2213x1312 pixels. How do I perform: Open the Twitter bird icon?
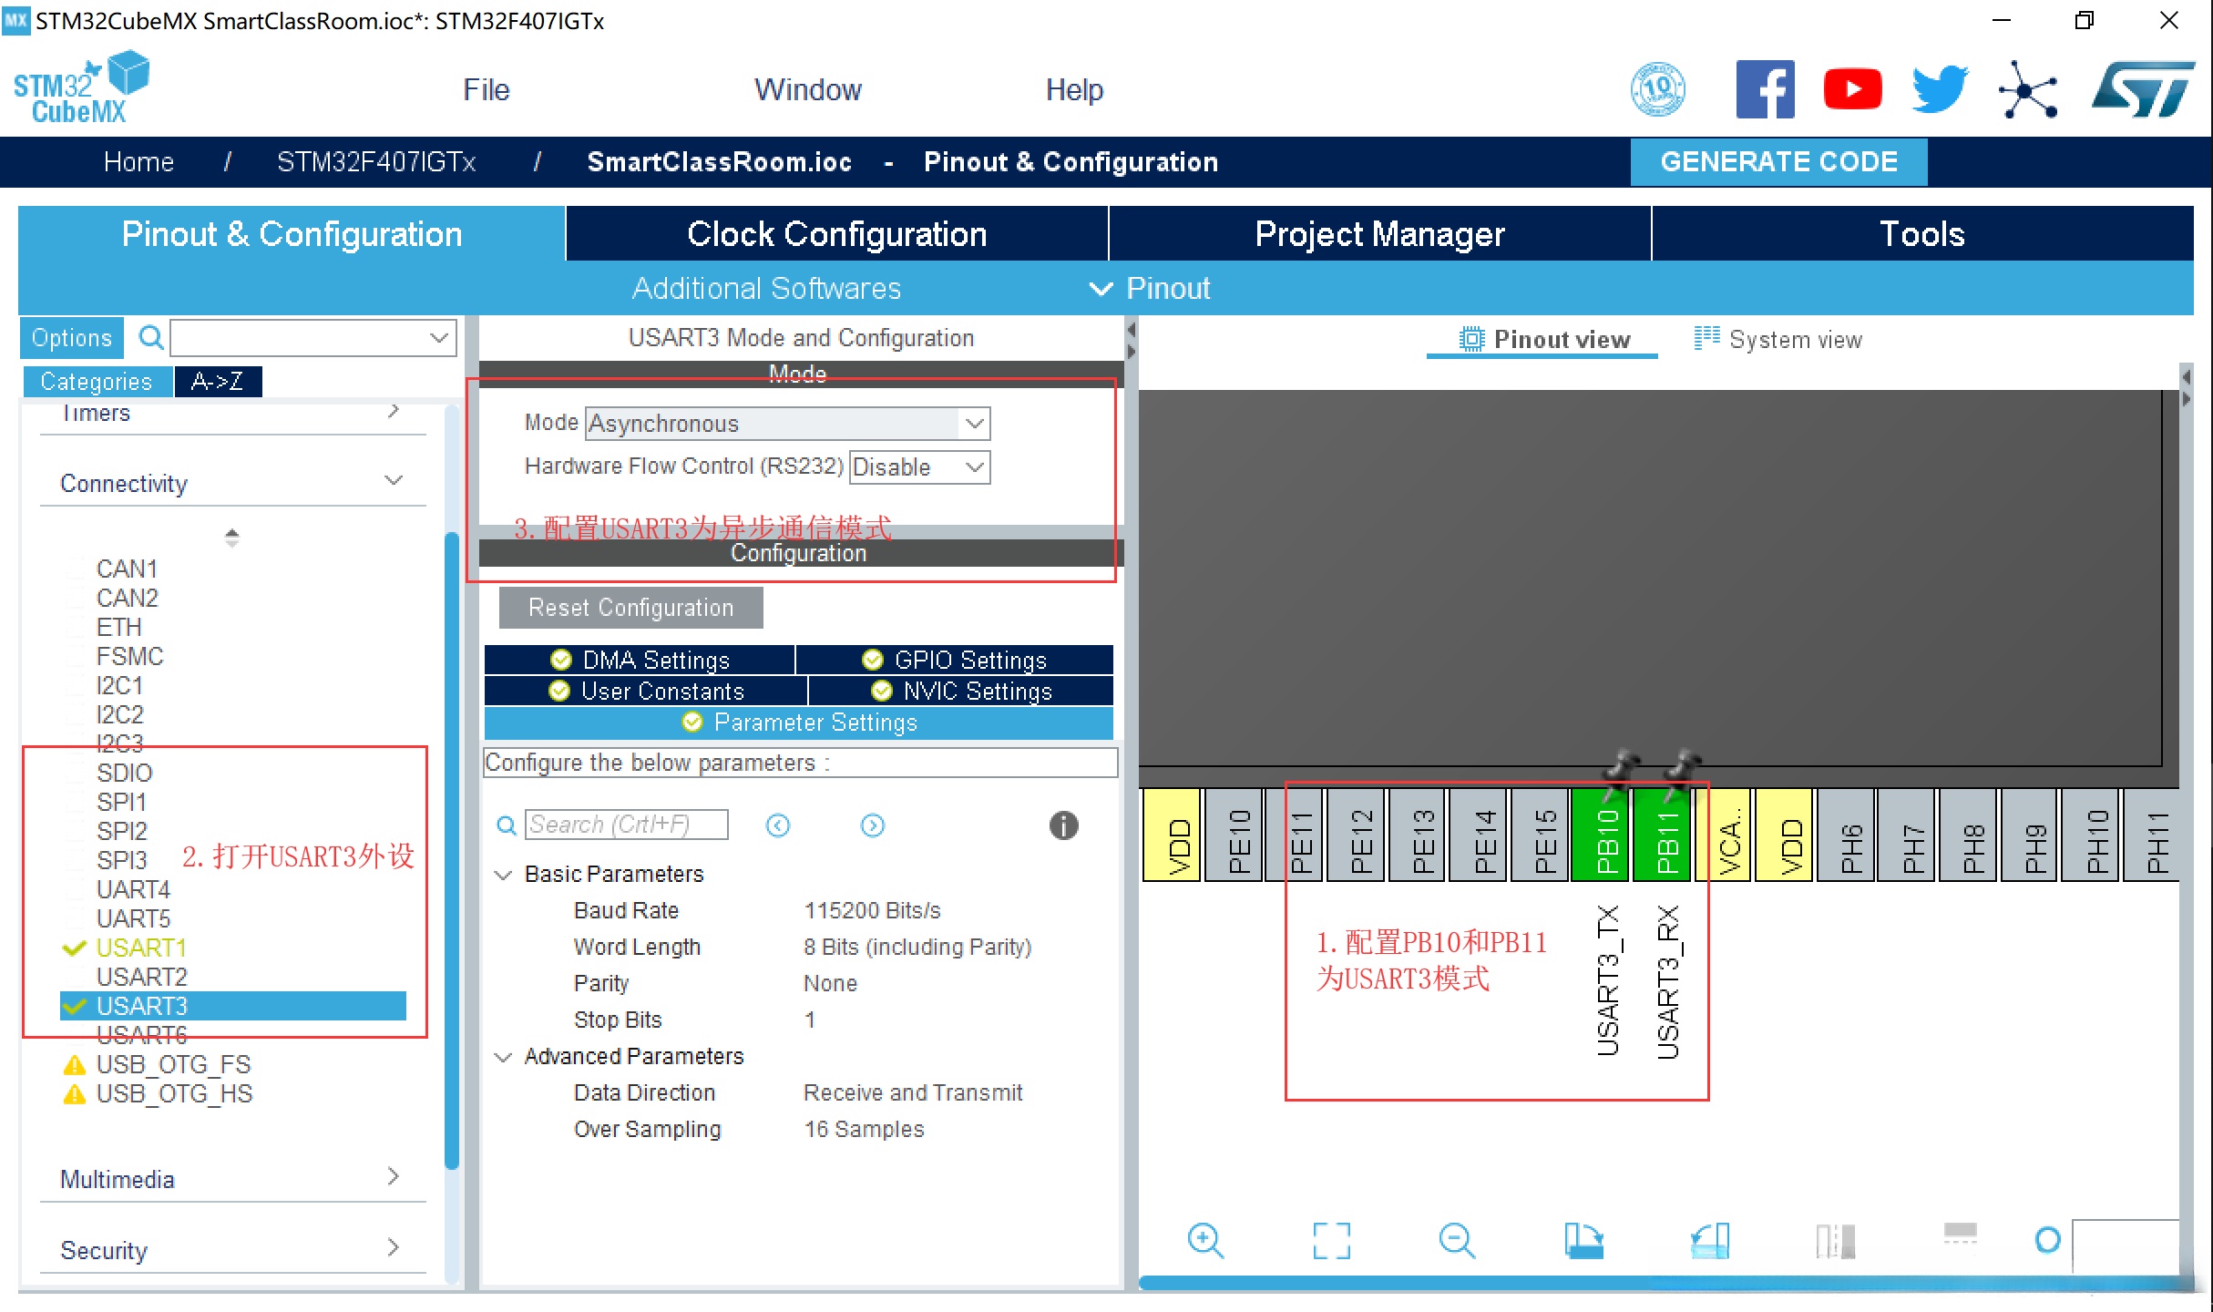[x=1940, y=89]
